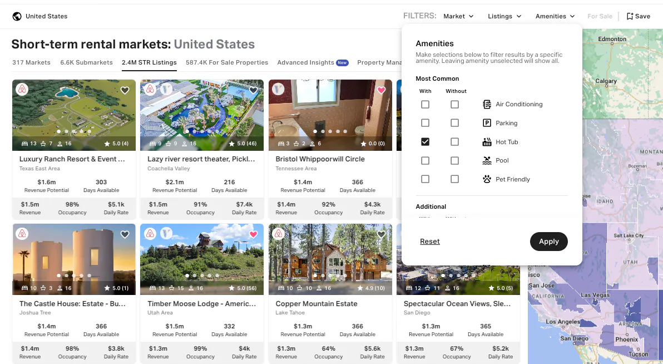Click 'Joshua Tree' submarket text
Image resolution: width=663 pixels, height=364 pixels.
[x=35, y=313]
